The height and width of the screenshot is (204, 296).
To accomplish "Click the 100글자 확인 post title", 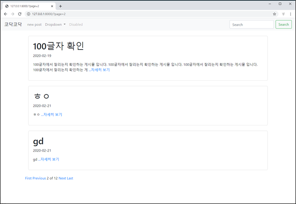I will pos(58,46).
